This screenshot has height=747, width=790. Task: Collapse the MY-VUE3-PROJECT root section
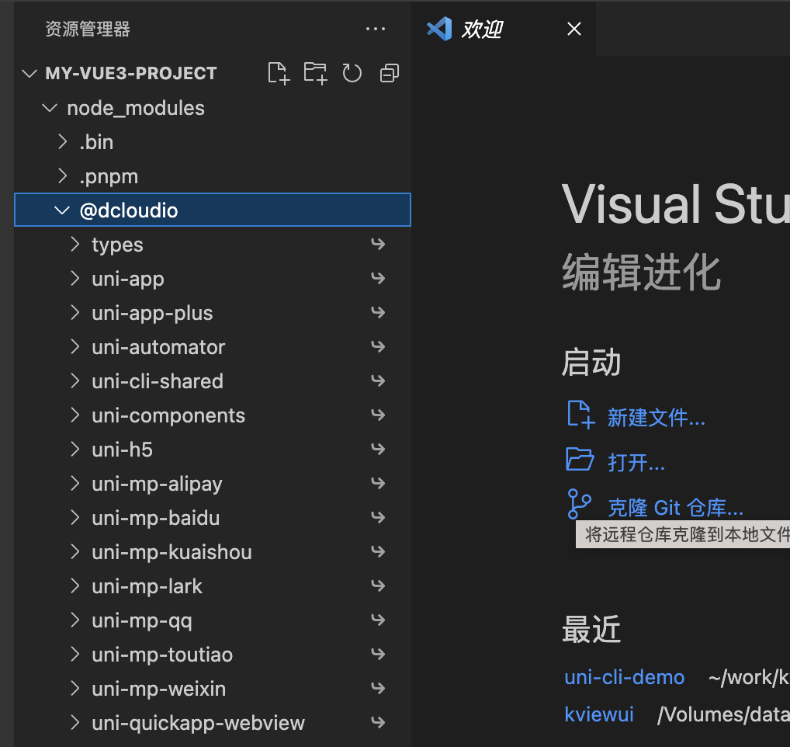pyautogui.click(x=29, y=74)
